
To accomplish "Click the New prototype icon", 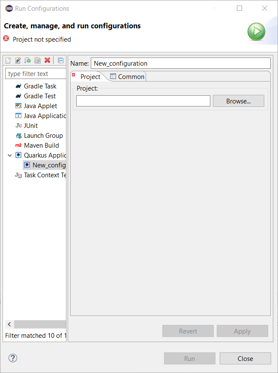I will click(x=18, y=61).
